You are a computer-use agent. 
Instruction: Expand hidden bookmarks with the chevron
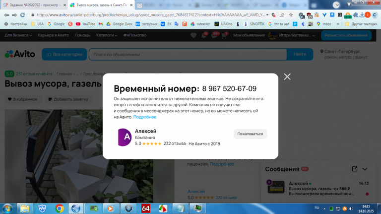338,24
